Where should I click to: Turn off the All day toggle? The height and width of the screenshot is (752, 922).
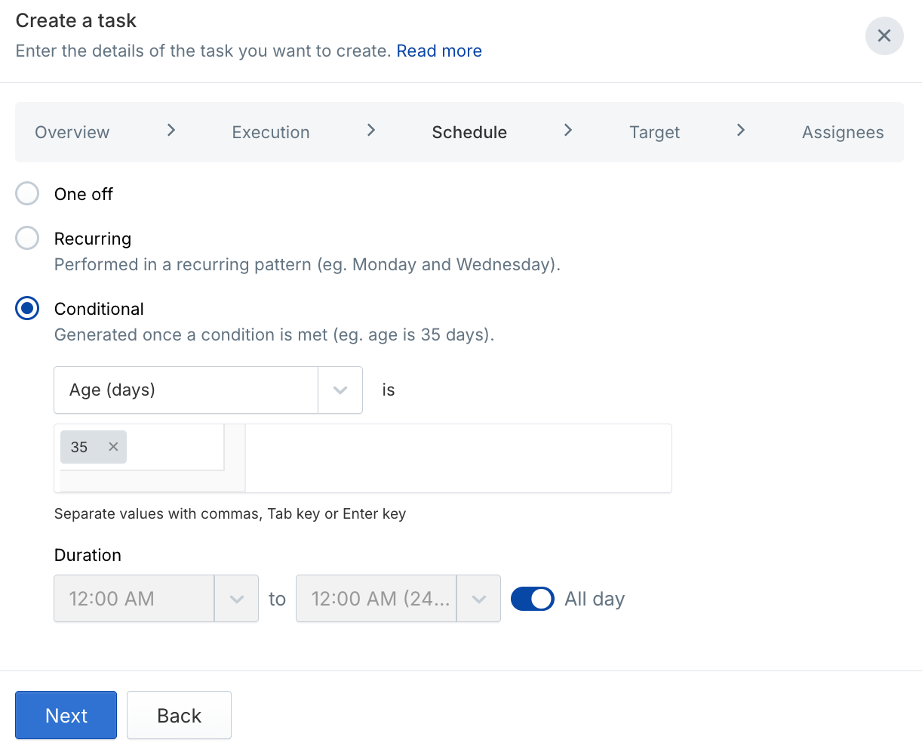pyautogui.click(x=532, y=599)
